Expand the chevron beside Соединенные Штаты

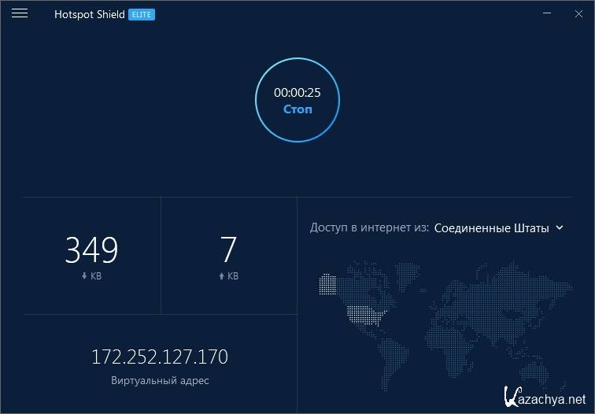[x=560, y=227]
